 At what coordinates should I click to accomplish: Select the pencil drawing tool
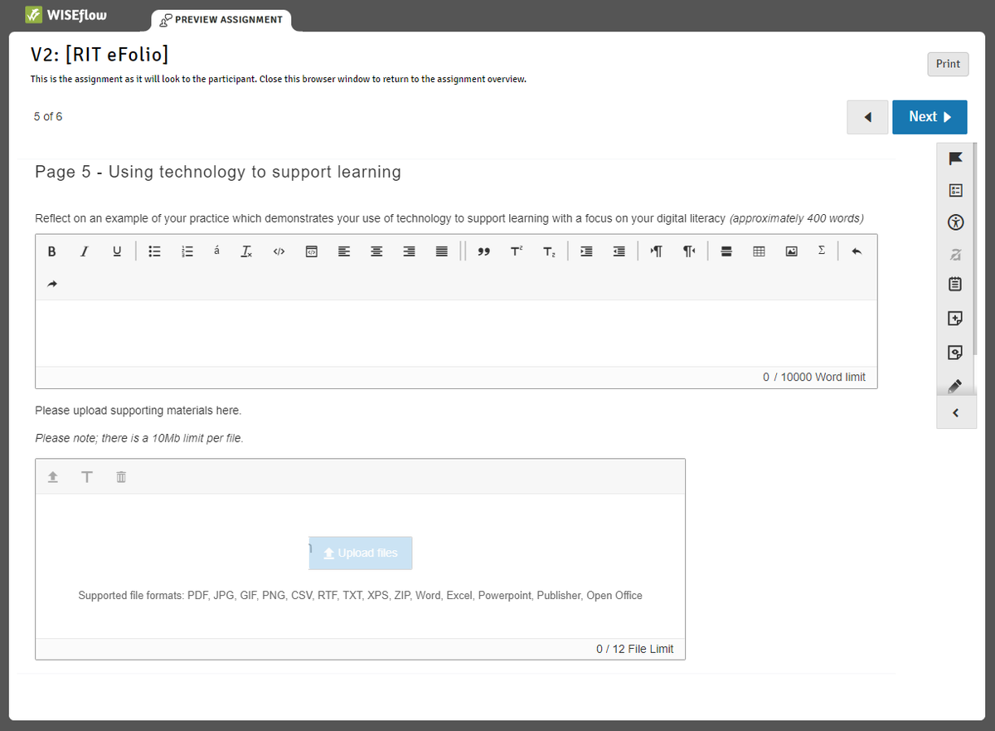tap(955, 385)
